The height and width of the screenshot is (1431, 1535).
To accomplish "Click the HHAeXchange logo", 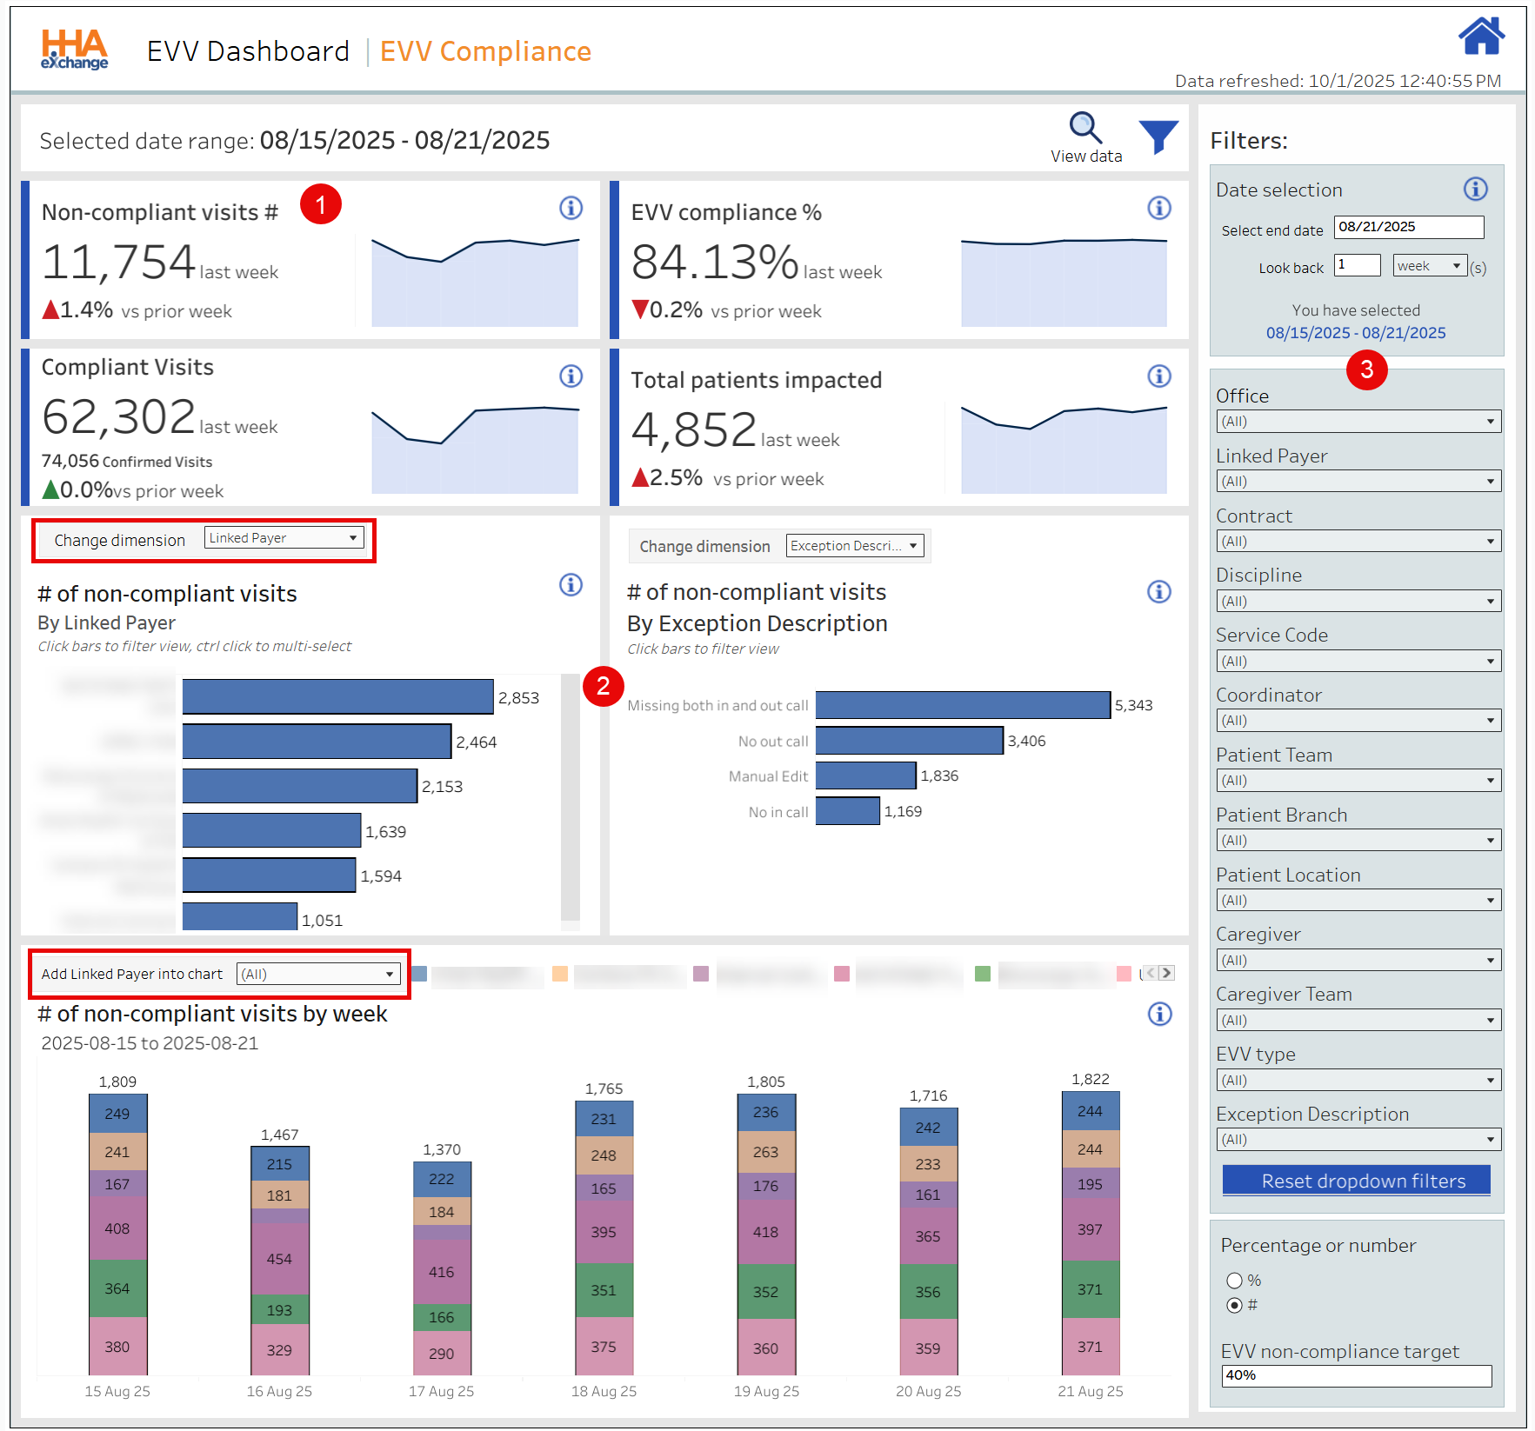I will click(x=73, y=50).
